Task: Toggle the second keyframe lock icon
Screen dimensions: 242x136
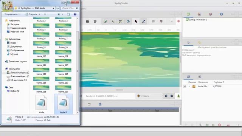Action: point(172,96)
